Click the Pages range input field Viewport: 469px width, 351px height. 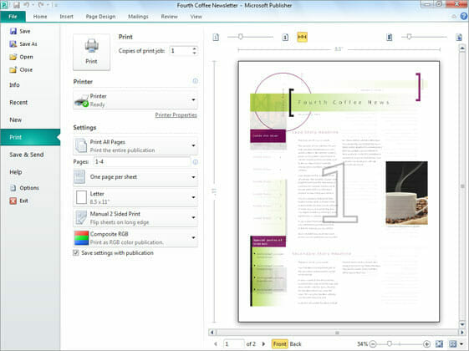point(142,162)
